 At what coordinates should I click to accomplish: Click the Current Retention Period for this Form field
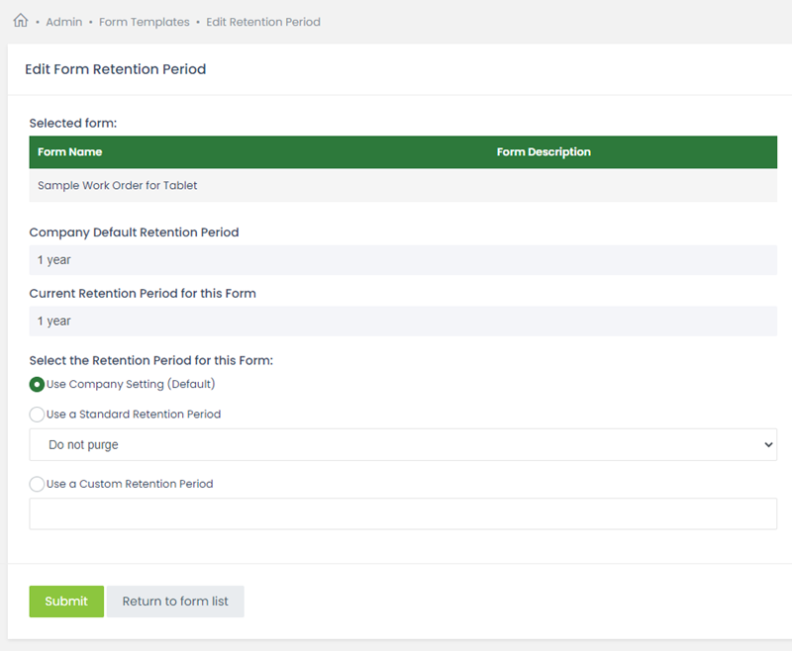pyautogui.click(x=403, y=321)
